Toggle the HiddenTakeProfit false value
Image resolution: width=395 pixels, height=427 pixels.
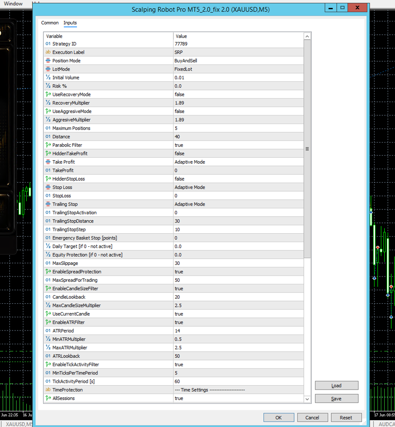[238, 153]
